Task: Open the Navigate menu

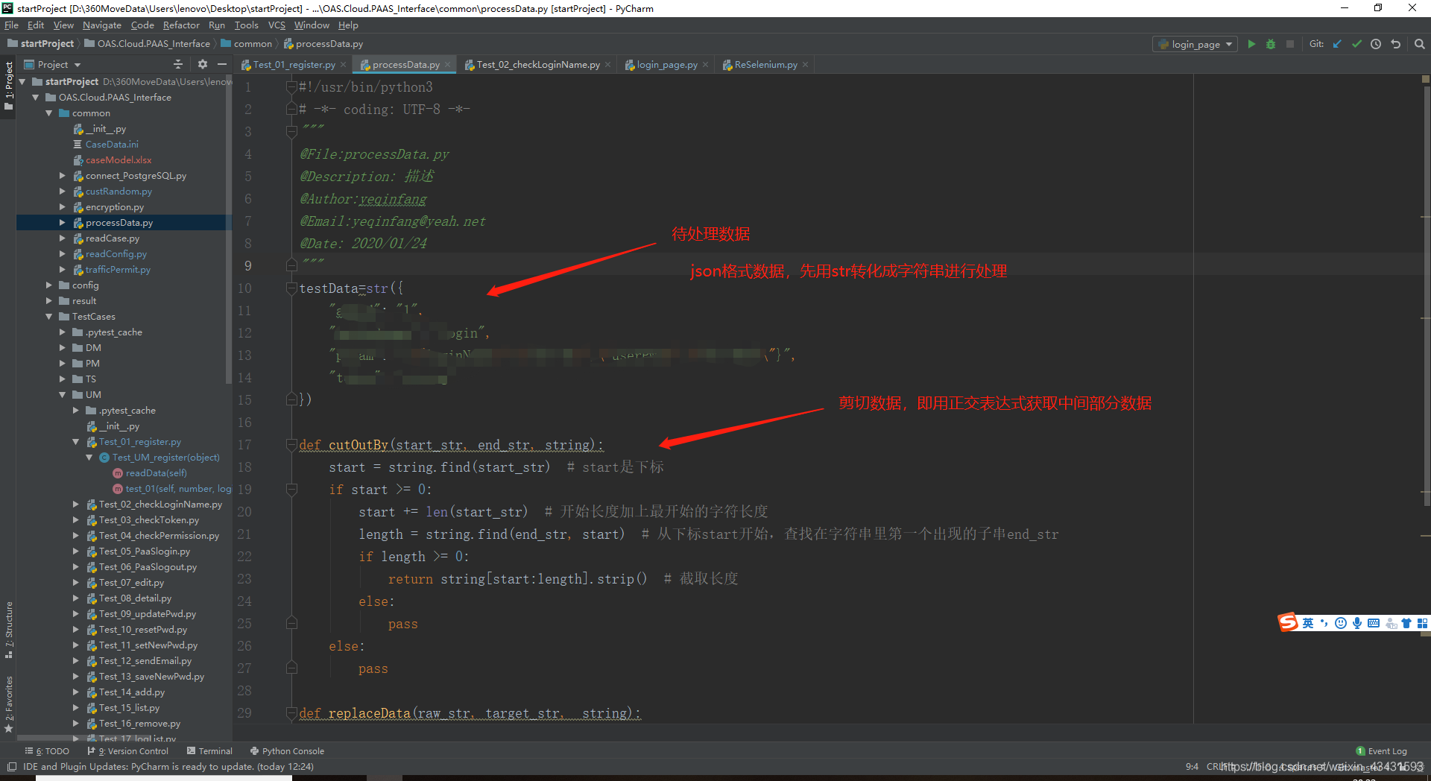Action: 102,25
